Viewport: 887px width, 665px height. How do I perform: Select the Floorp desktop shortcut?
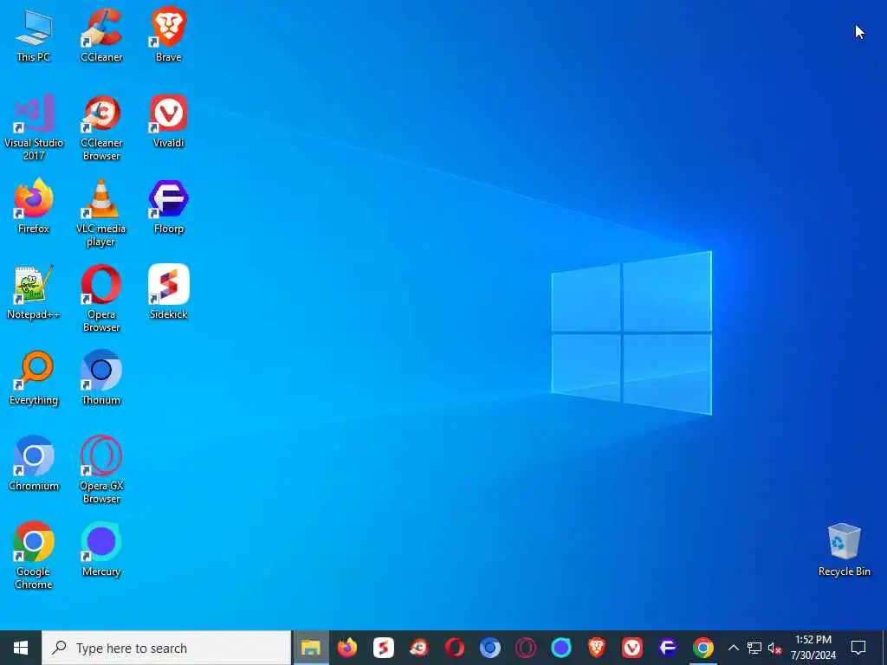(x=169, y=206)
